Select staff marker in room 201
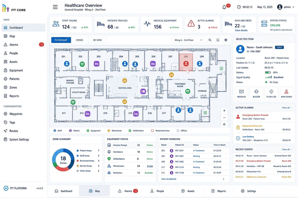The width and height of the screenshot is (298, 198). click(67, 64)
